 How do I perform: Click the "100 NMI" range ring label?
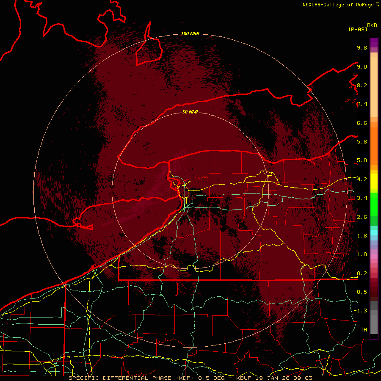[x=190, y=33]
